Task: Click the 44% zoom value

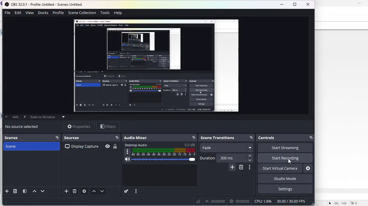Action: coord(15,117)
